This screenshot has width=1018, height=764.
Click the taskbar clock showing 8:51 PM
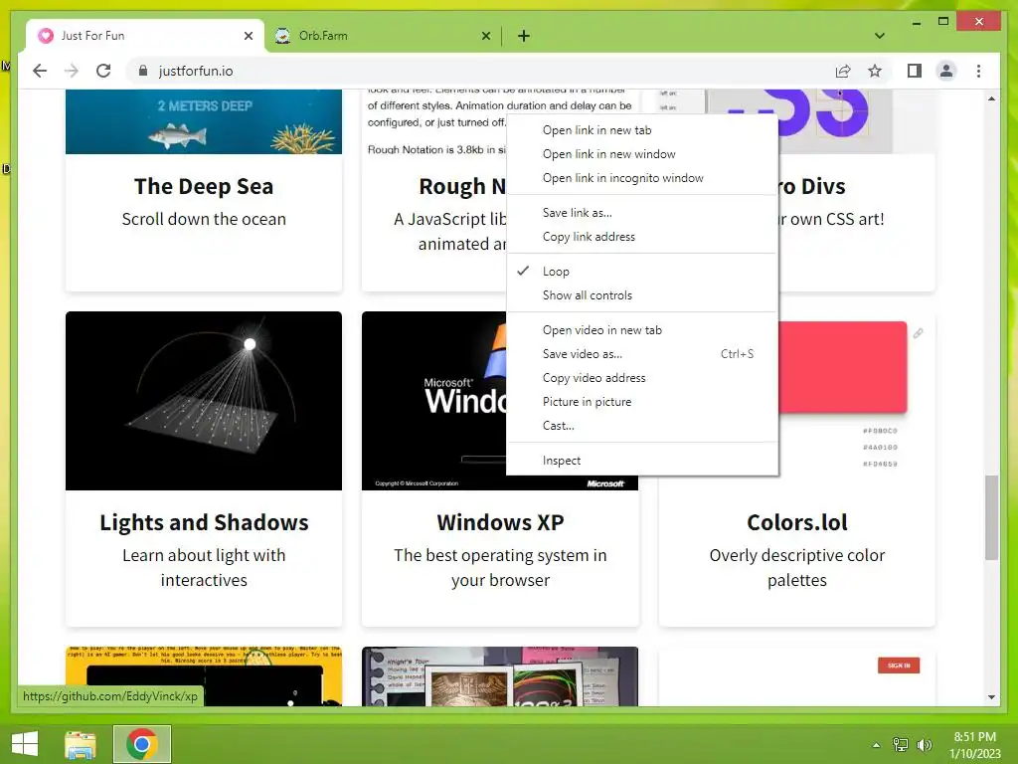[x=974, y=744]
